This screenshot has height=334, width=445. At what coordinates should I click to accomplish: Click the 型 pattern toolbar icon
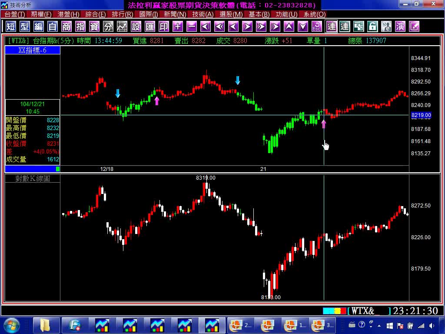click(x=25, y=27)
